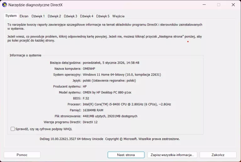Show the Dźwięk 3 tab
241x162 pixels.
pyautogui.click(x=70, y=16)
